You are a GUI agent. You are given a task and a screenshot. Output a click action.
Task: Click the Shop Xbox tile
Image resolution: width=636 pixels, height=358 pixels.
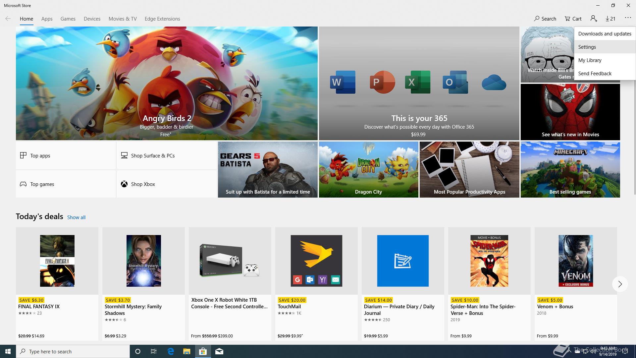pyautogui.click(x=167, y=184)
